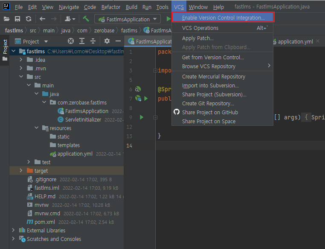The width and height of the screenshot is (325, 249).
Task: Toggle the Project tool window side tab
Action: [5, 50]
